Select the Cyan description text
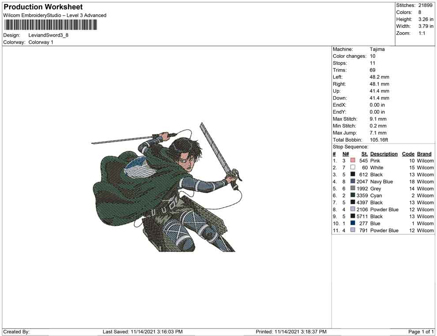This screenshot has height=336, width=437. pos(376,195)
